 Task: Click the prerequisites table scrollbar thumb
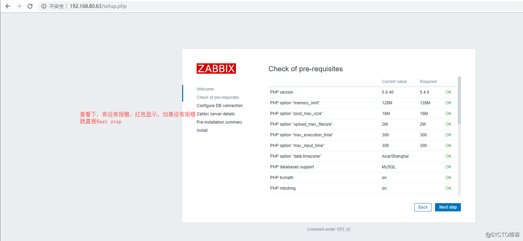coord(459,100)
